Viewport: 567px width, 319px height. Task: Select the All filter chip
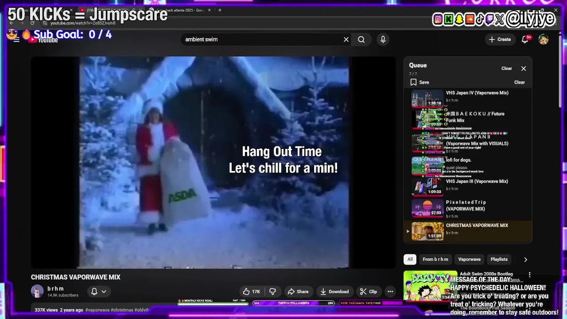[410, 260]
